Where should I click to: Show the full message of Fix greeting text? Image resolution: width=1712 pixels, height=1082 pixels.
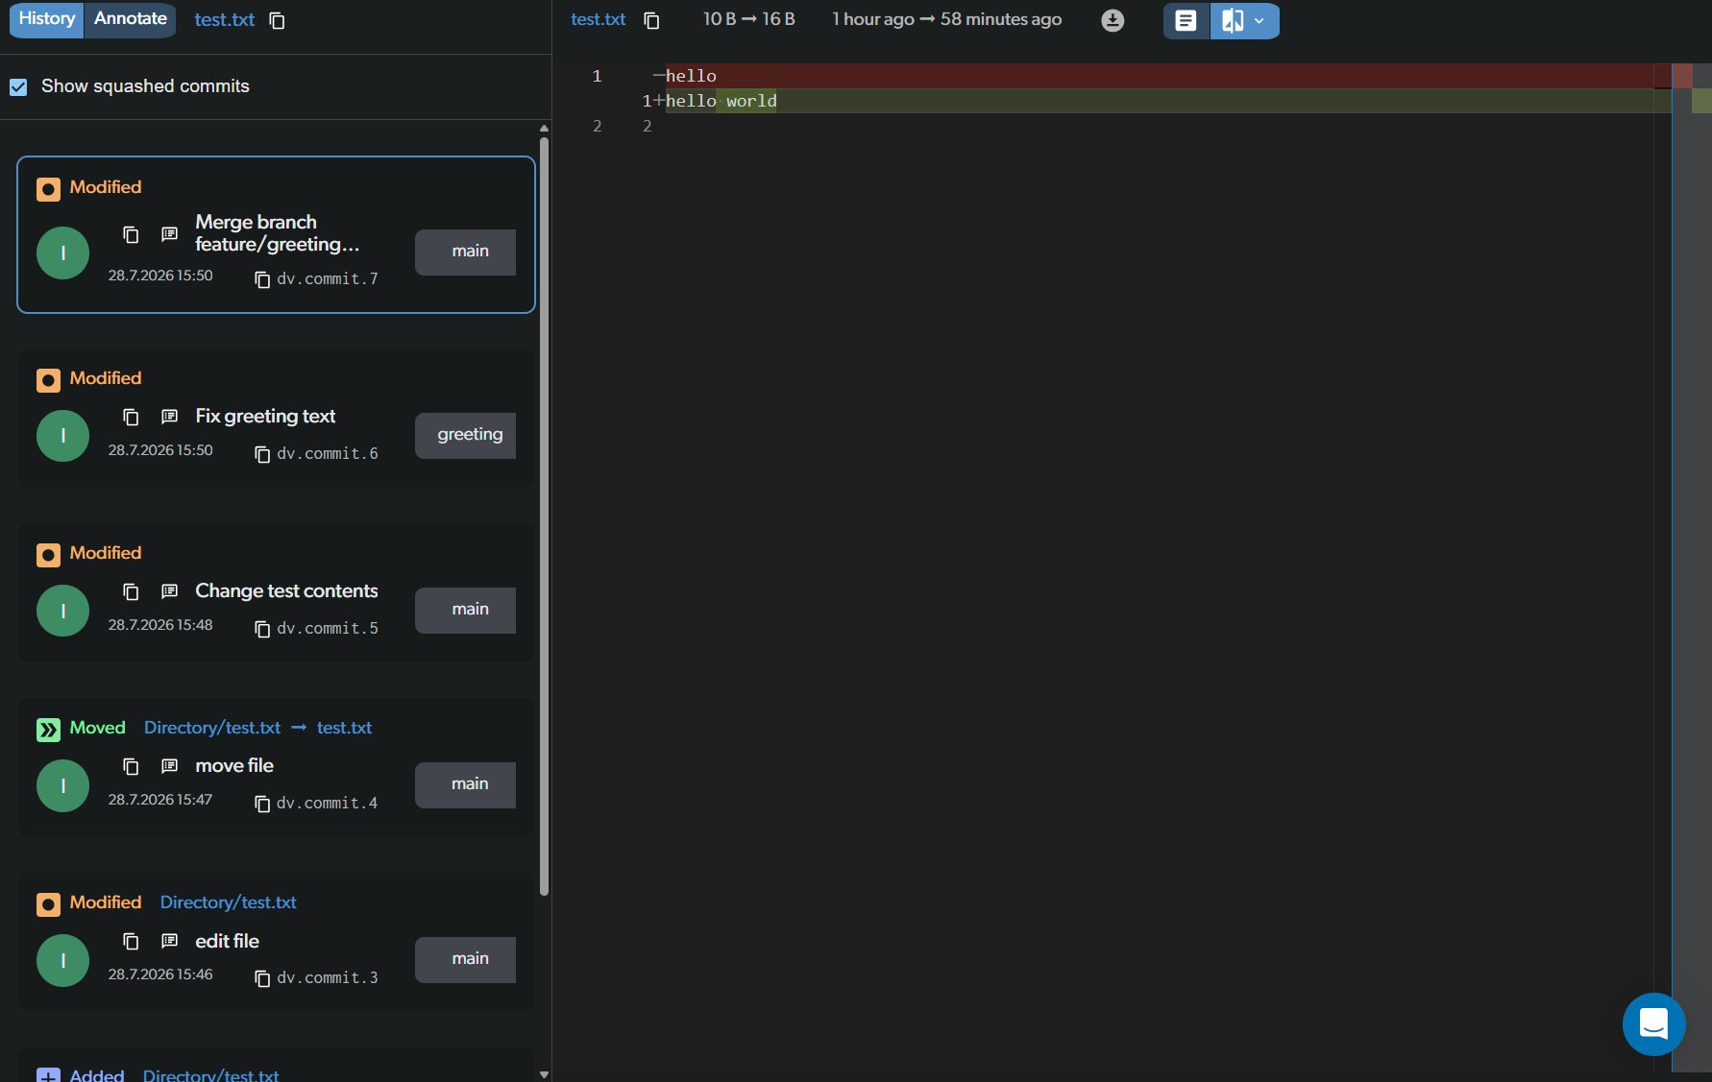(x=169, y=417)
